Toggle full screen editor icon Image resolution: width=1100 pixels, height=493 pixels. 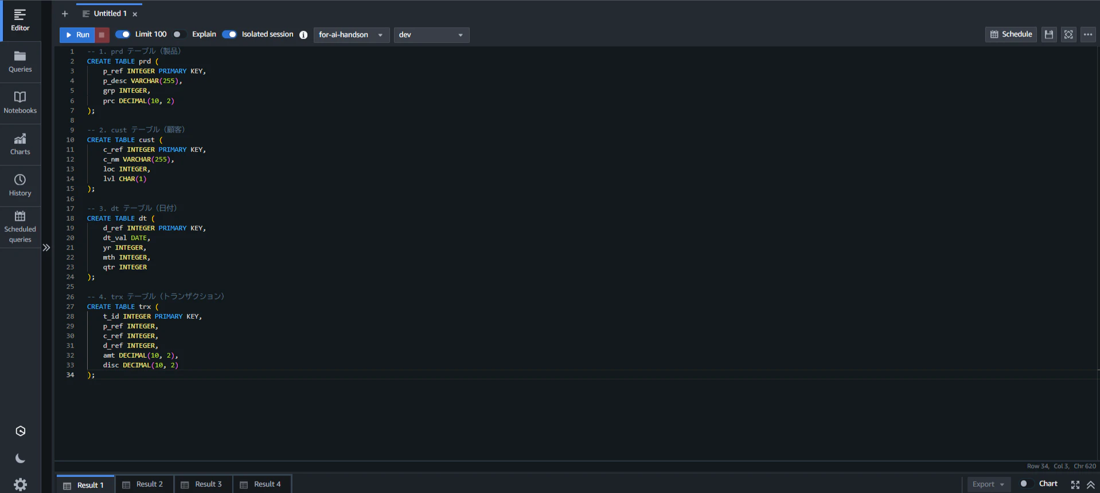tap(1068, 34)
